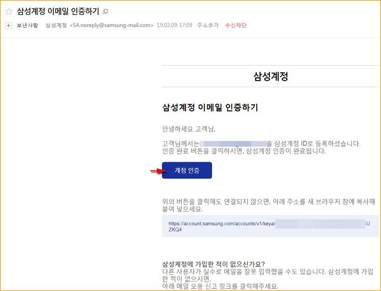Open email in new window icon
The width and height of the screenshot is (381, 291).
105,12
